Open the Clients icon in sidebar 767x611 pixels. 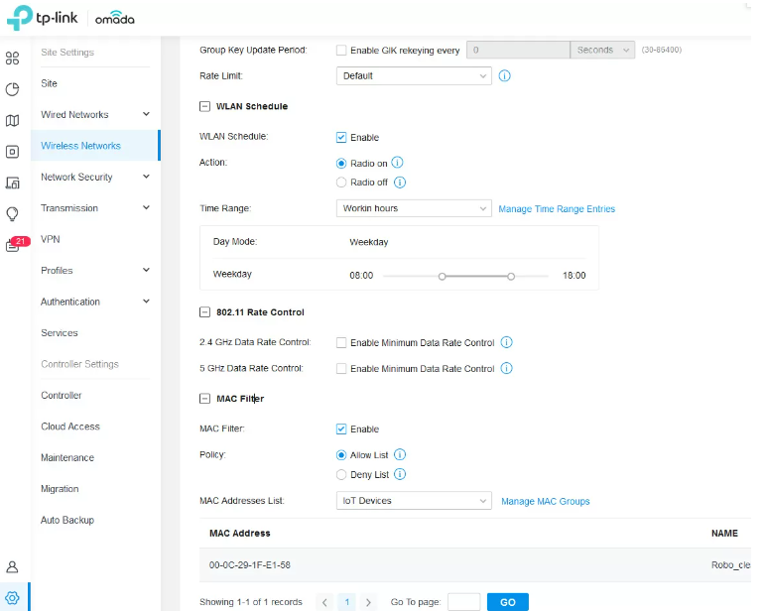tap(12, 183)
